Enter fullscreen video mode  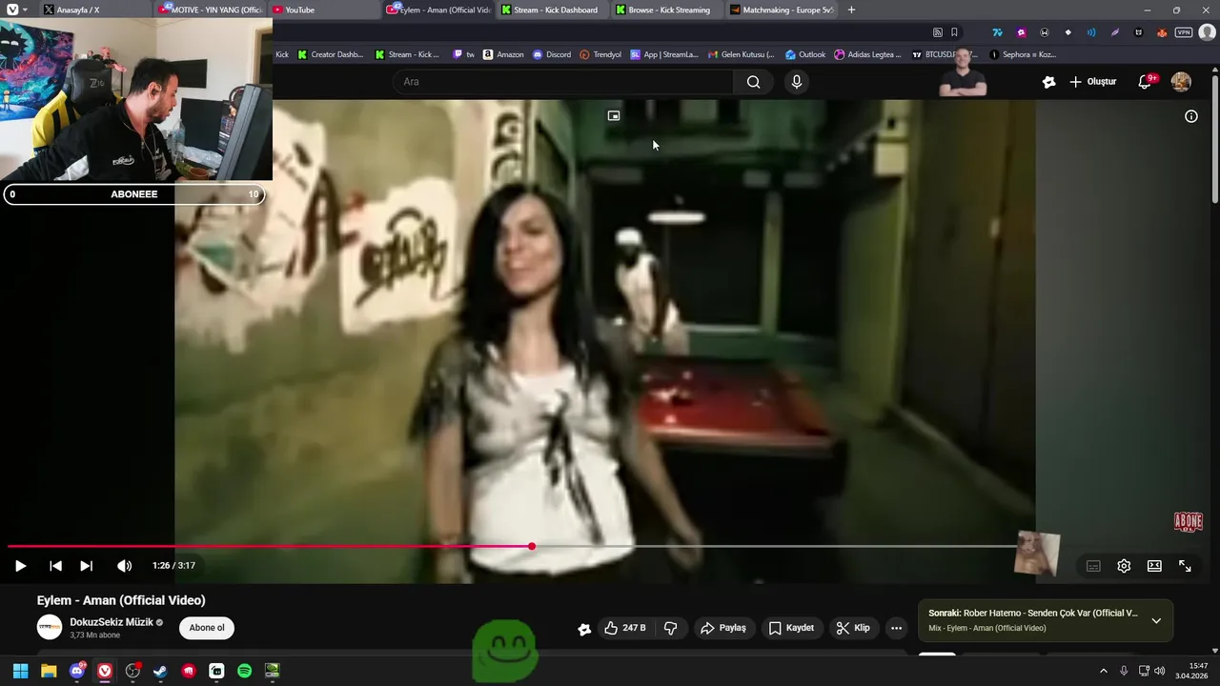(1185, 566)
